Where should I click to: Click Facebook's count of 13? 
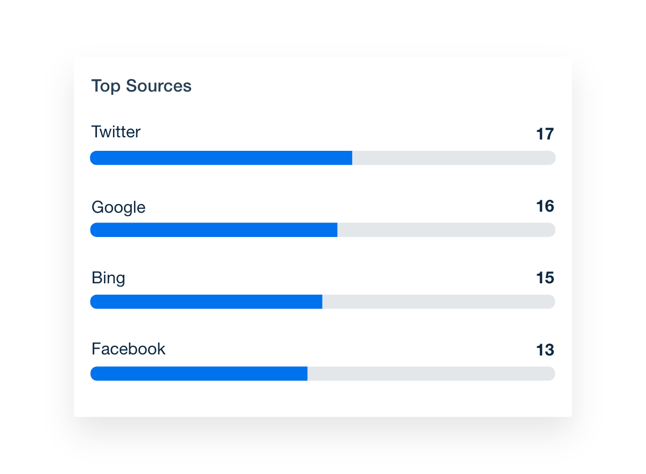click(545, 350)
